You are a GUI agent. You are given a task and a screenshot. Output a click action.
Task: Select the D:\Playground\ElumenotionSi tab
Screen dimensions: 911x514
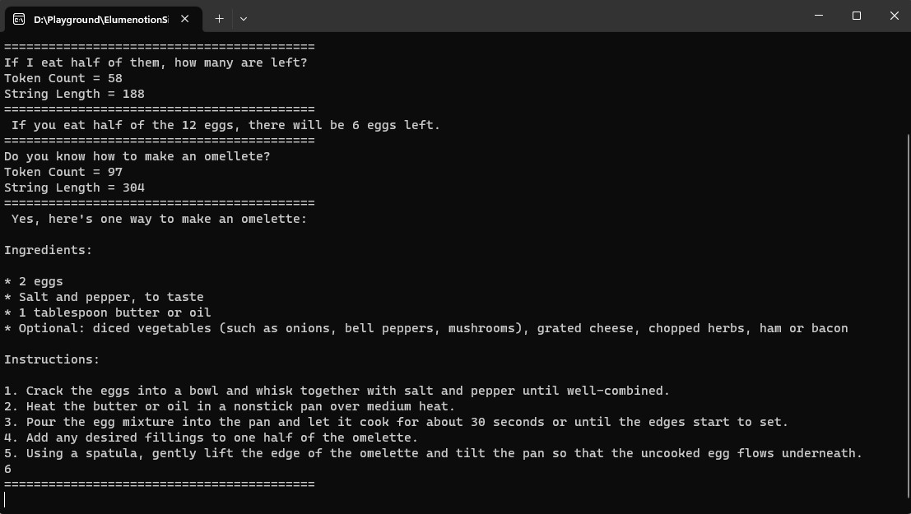pos(99,18)
